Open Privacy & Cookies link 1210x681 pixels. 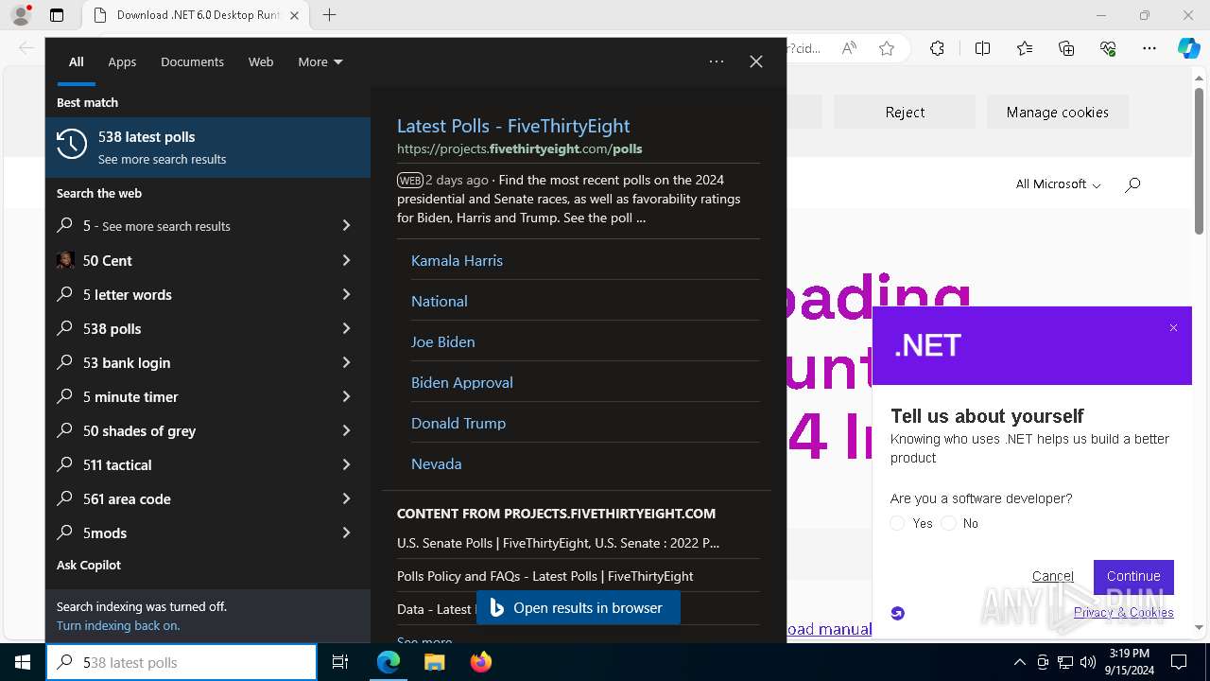click(1123, 612)
